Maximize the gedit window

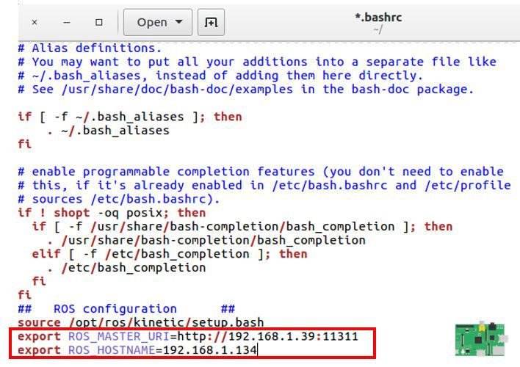(99, 22)
